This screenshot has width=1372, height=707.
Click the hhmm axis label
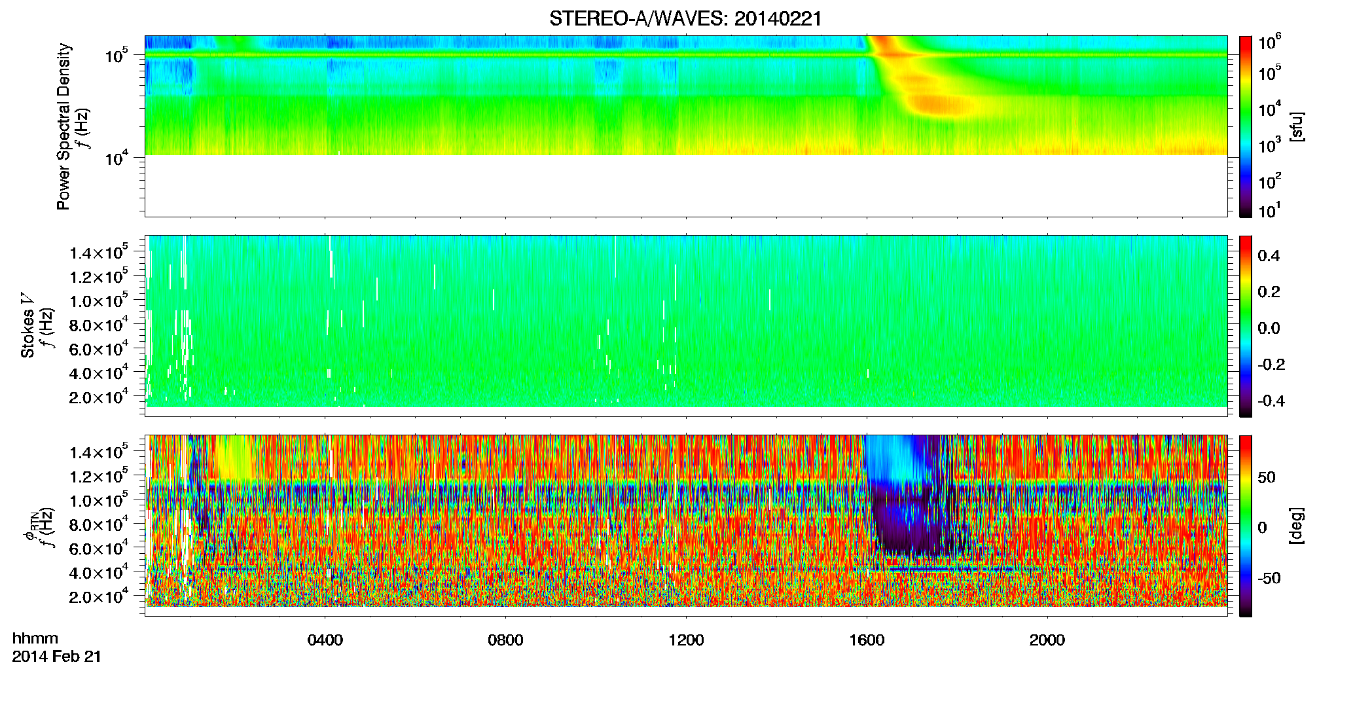pos(35,638)
